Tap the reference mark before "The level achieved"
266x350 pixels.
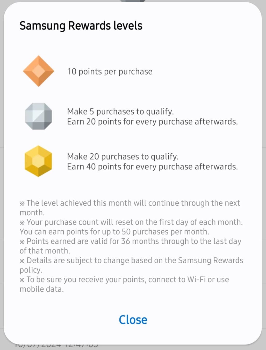22,203
